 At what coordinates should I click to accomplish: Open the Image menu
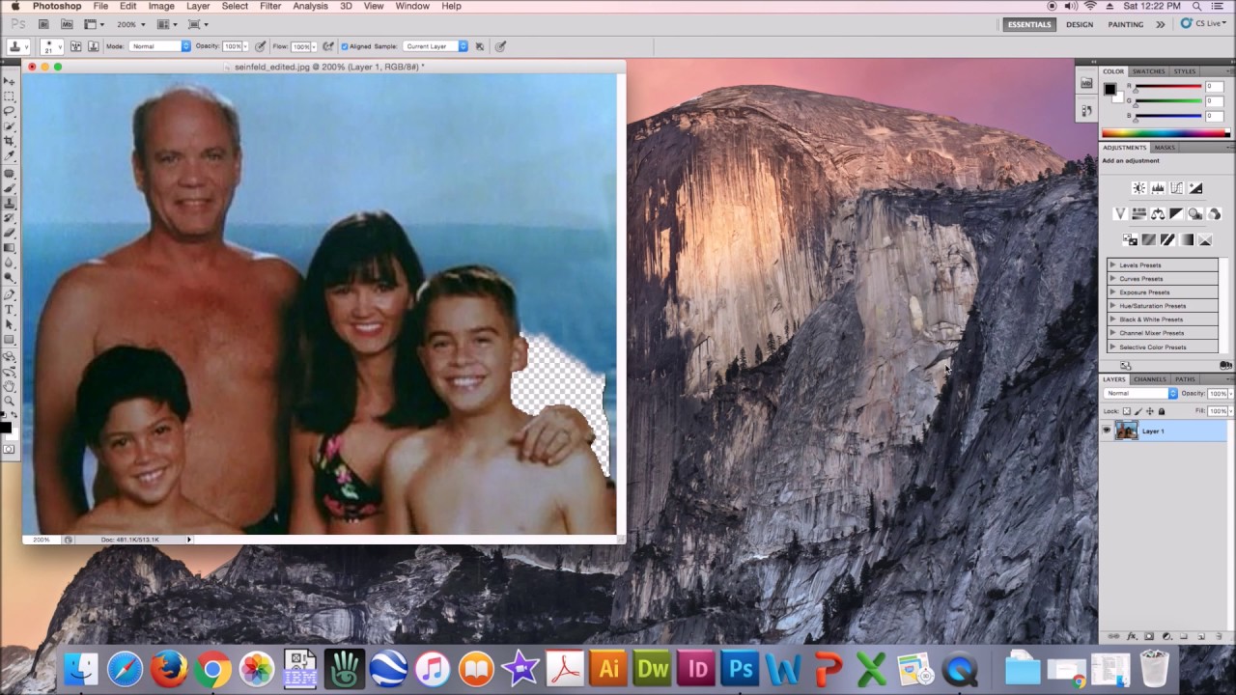[x=161, y=6]
